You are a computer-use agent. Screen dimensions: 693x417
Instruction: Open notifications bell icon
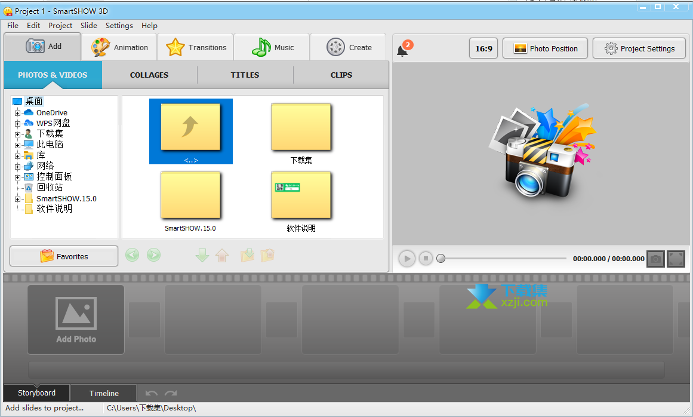click(403, 50)
